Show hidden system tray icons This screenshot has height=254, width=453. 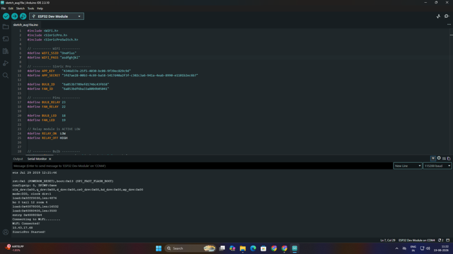tap(397, 248)
